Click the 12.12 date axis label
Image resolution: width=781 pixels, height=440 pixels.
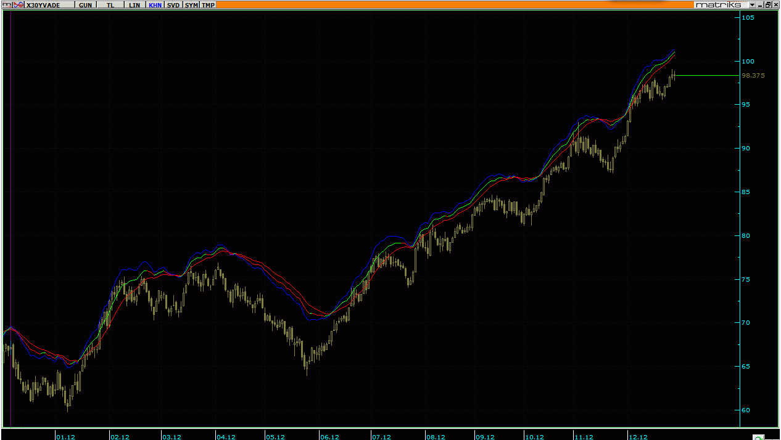coord(638,437)
